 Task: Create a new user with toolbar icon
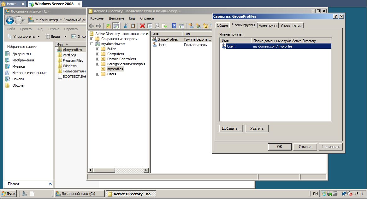point(191,26)
